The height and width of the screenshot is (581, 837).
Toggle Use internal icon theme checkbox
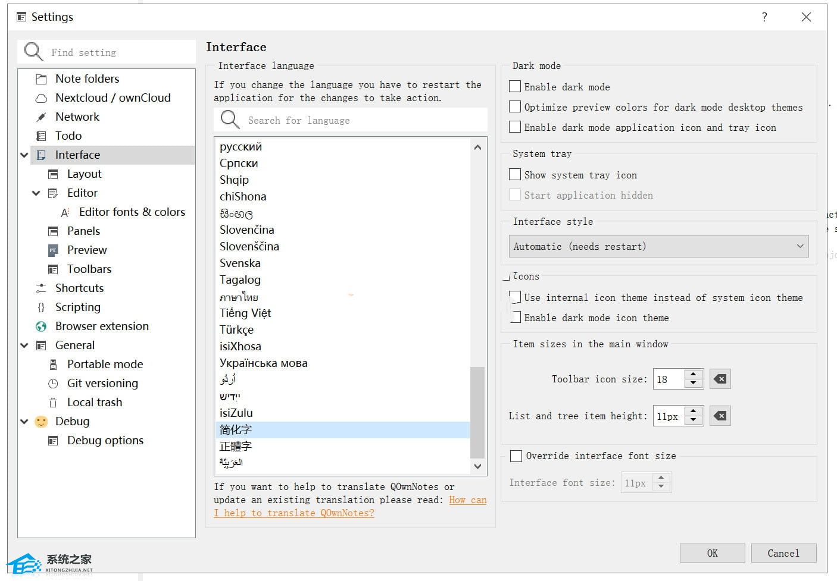tap(515, 297)
